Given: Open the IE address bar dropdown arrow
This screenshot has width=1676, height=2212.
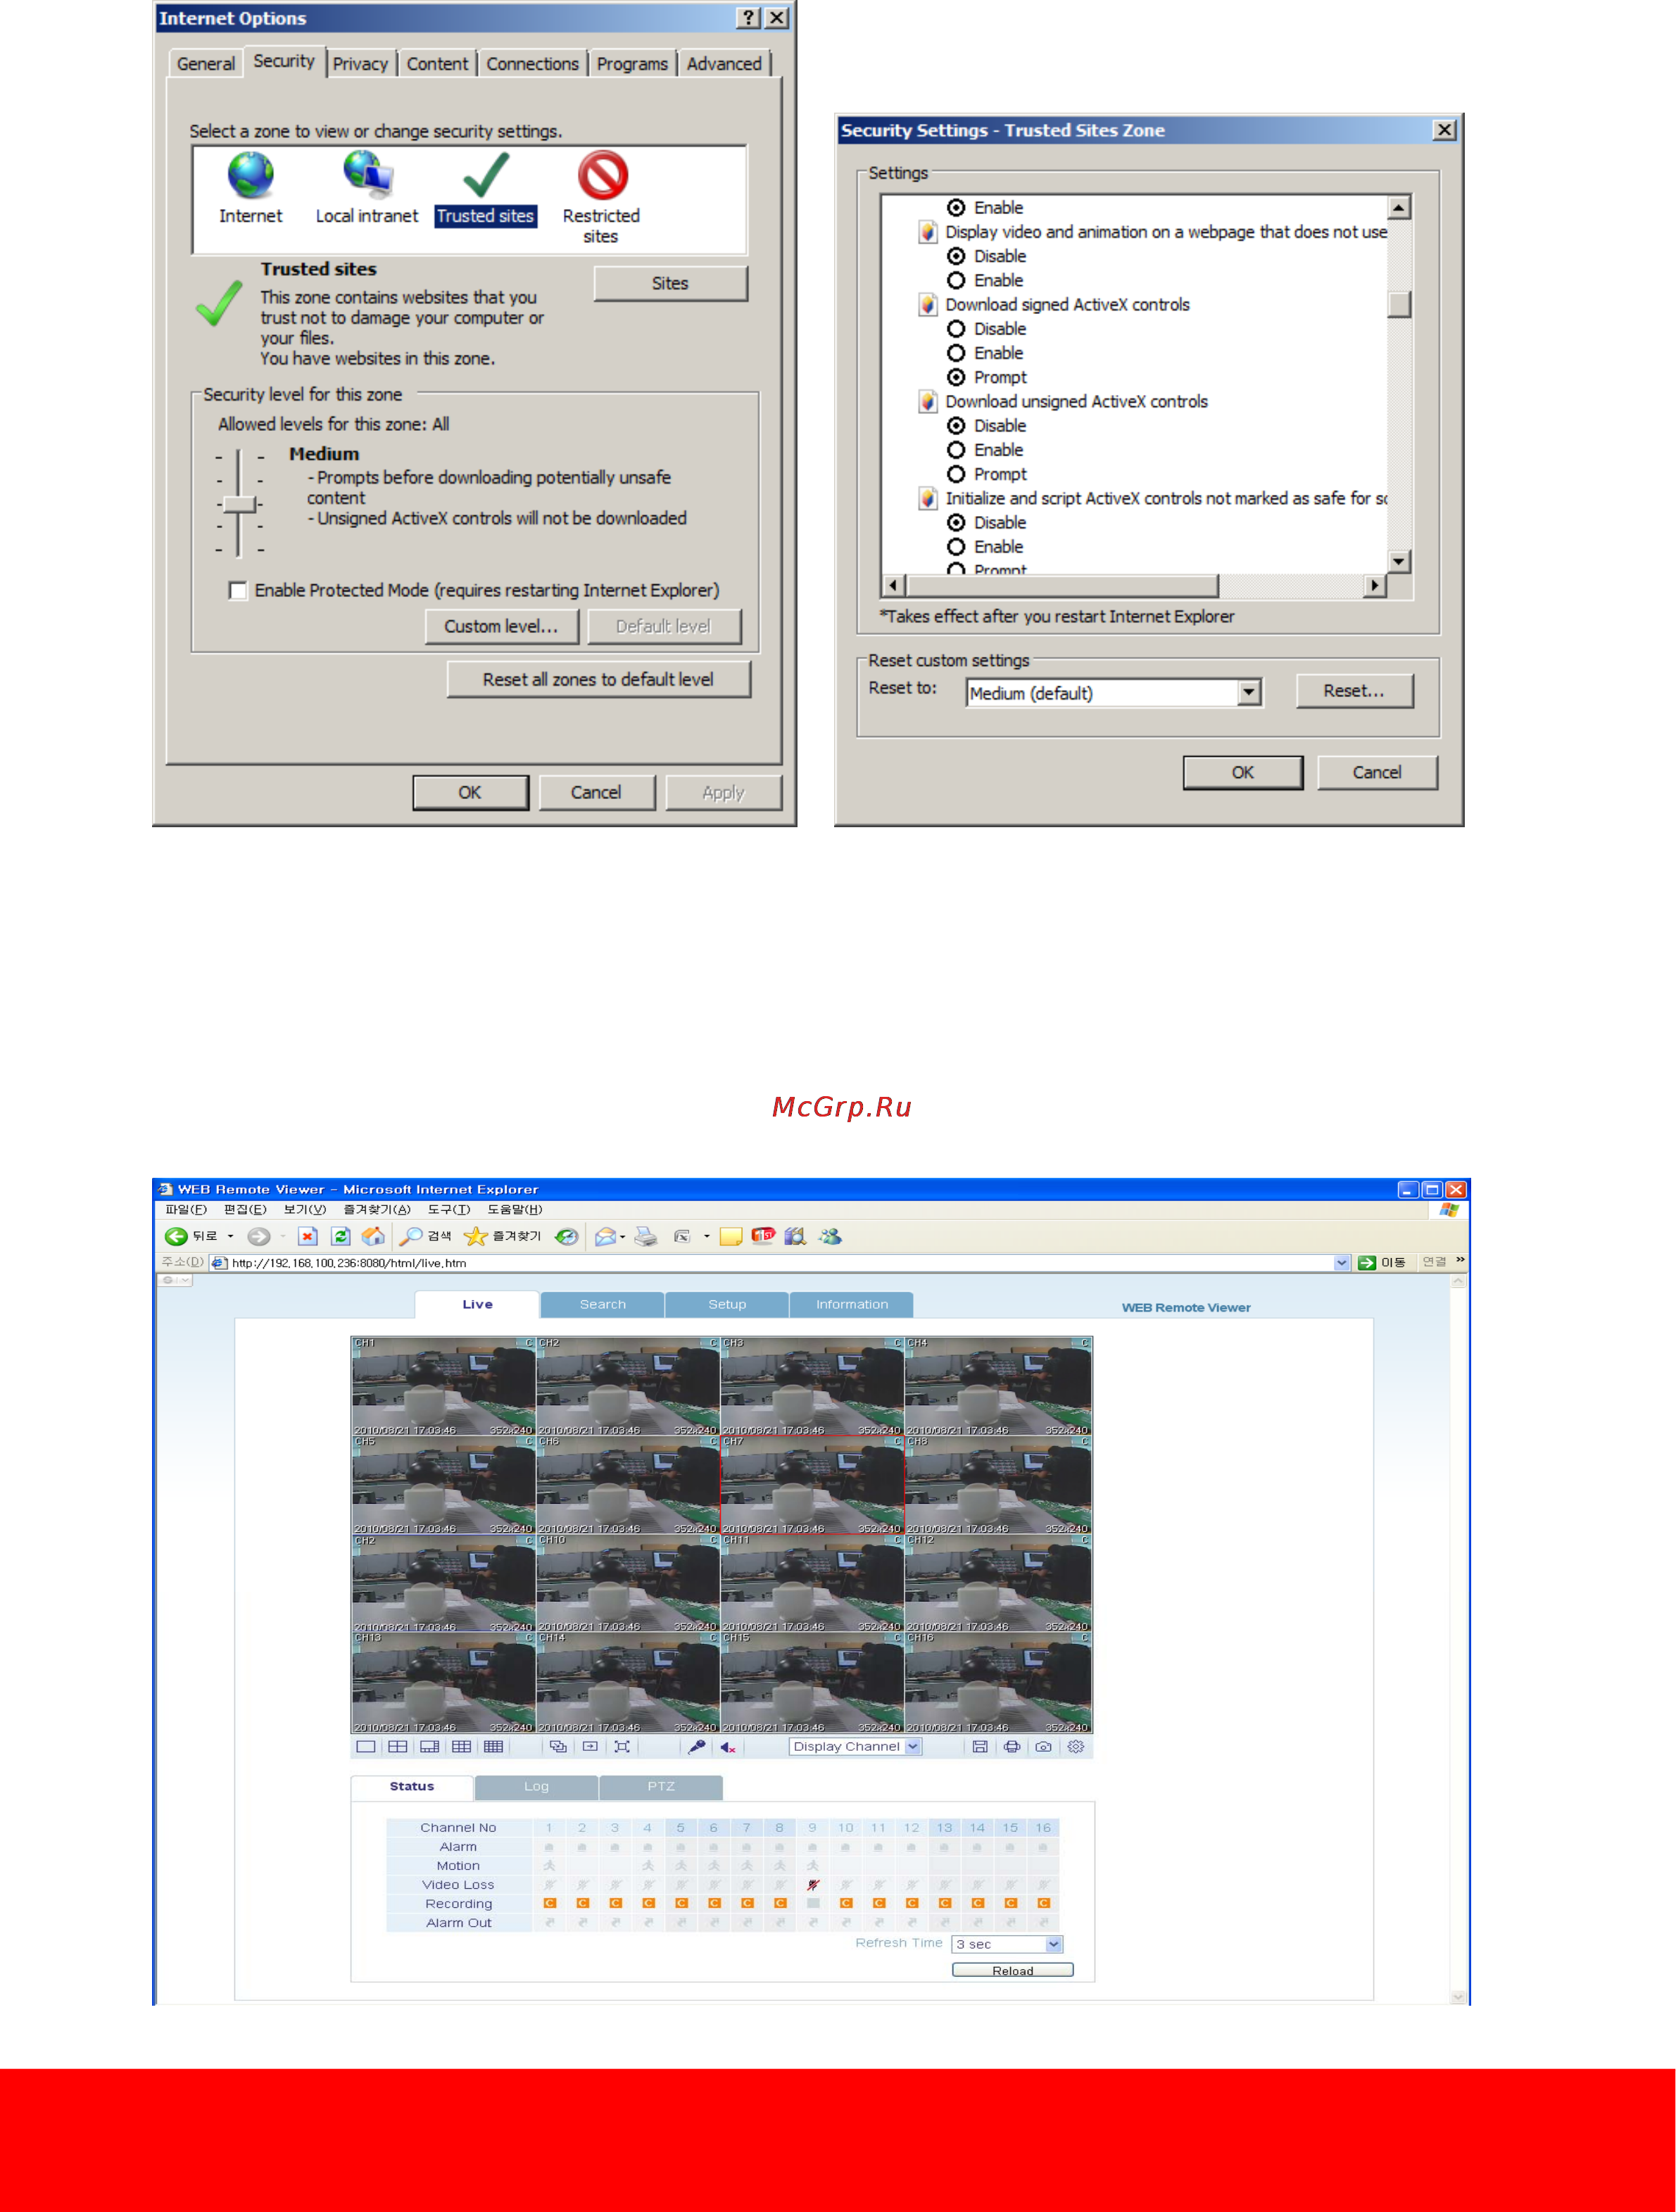Looking at the screenshot, I should coord(1342,1263).
